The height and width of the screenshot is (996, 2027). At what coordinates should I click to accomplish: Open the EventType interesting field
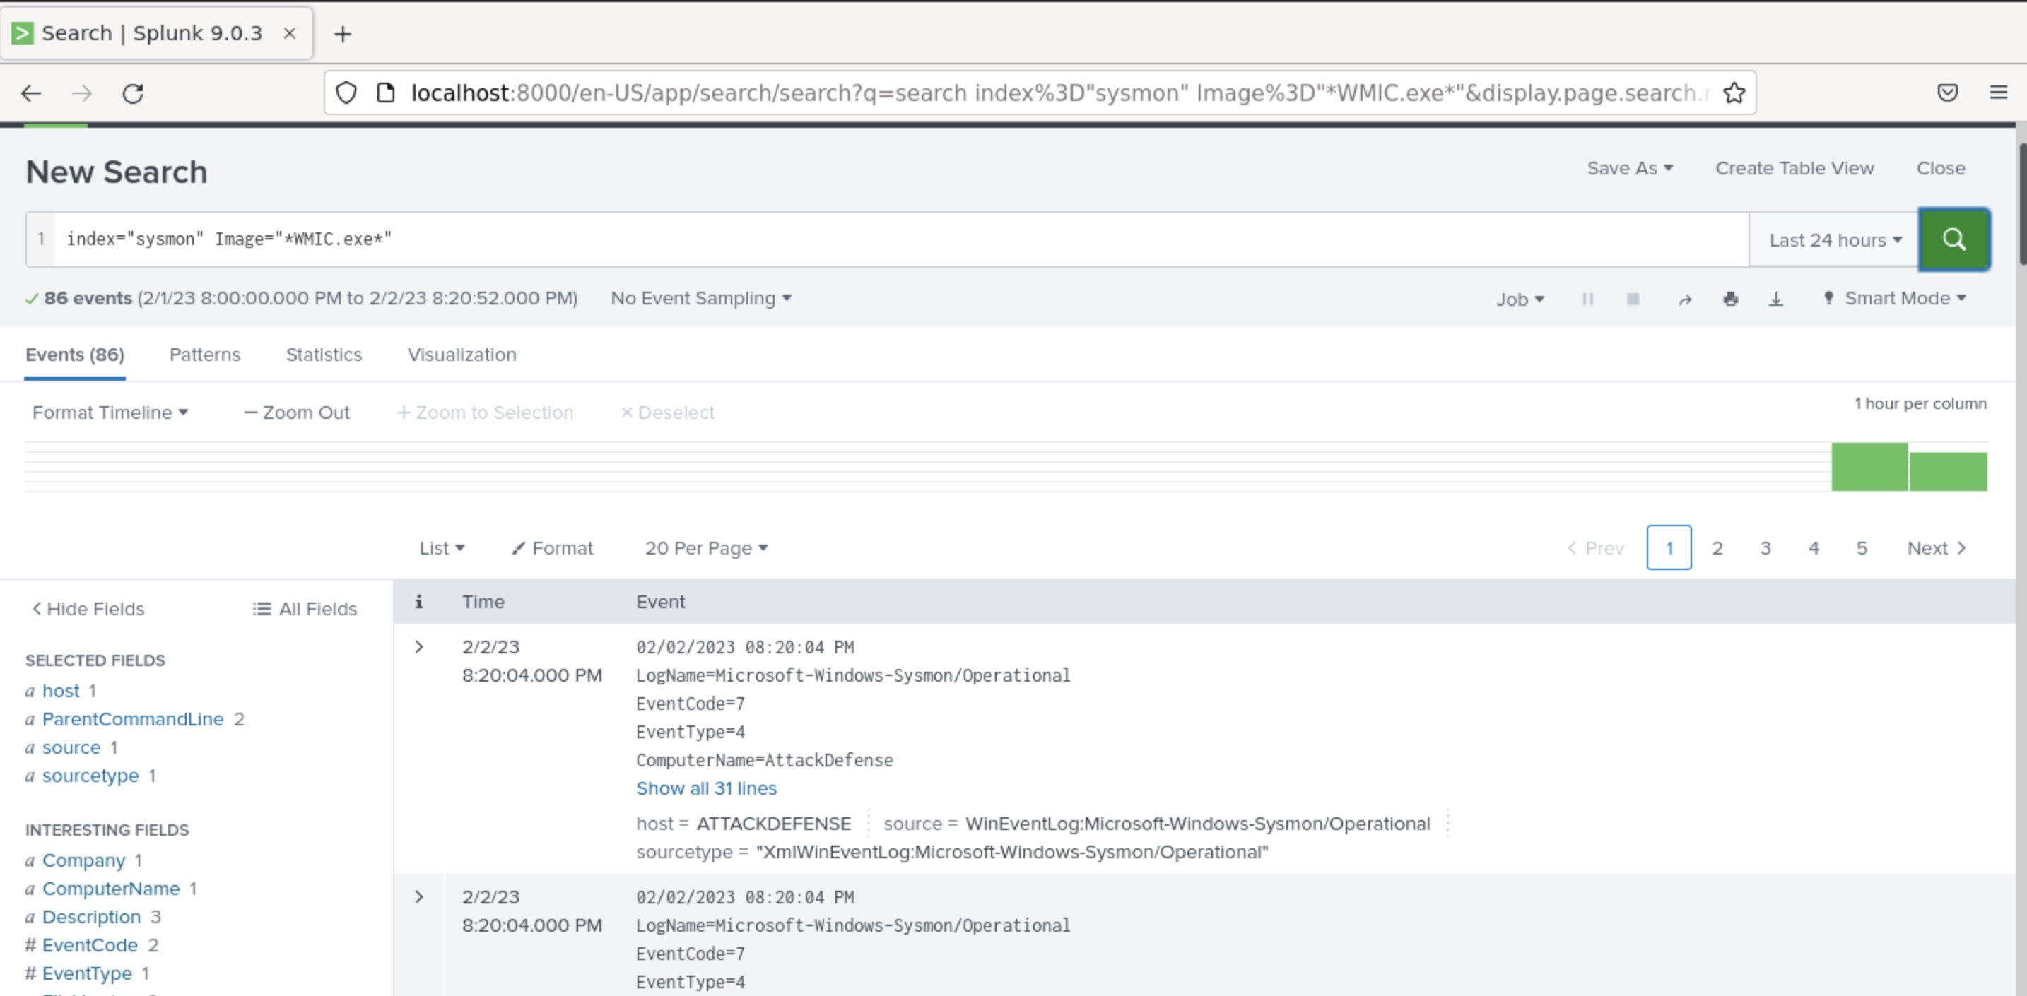pos(86,974)
